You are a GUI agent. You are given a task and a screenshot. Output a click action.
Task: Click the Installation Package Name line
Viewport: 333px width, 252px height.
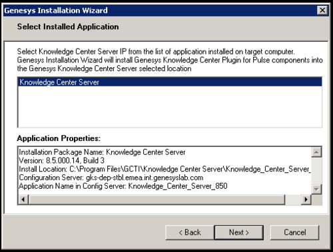tap(102, 152)
